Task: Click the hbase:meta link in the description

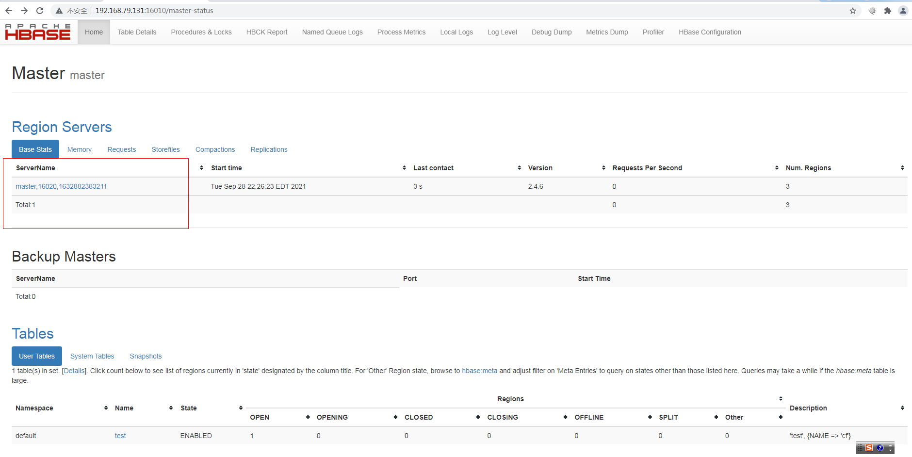Action: click(479, 371)
